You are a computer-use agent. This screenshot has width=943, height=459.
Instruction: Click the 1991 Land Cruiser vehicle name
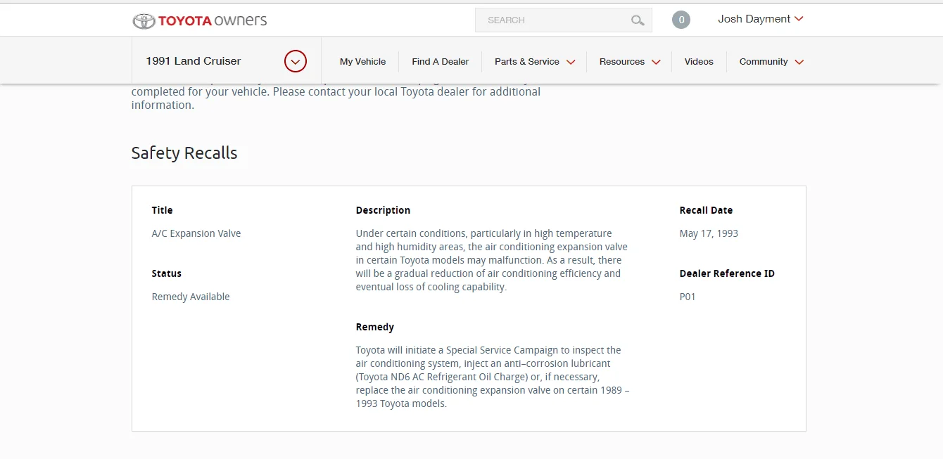(x=194, y=61)
